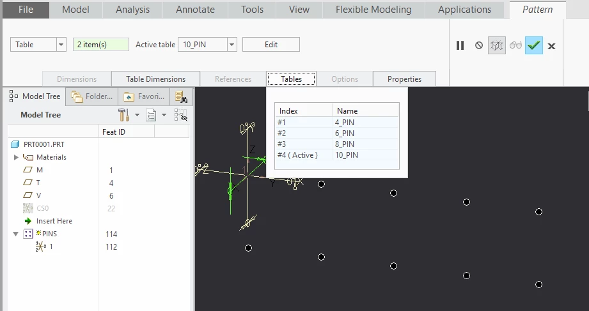Switch to the Folder browser tab
This screenshot has height=311, width=589.
(92, 97)
